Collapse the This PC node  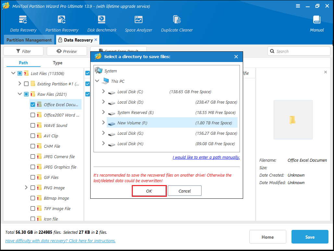tap(97, 81)
